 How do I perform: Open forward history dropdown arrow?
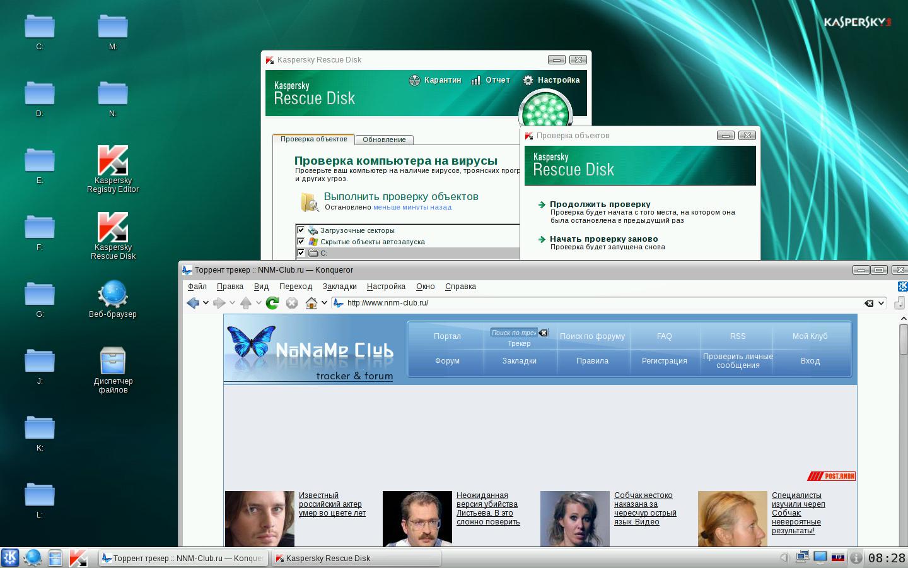click(232, 303)
